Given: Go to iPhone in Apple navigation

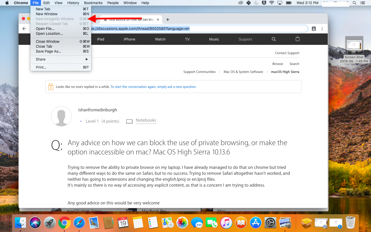Looking at the screenshot, I should tap(129, 39).
